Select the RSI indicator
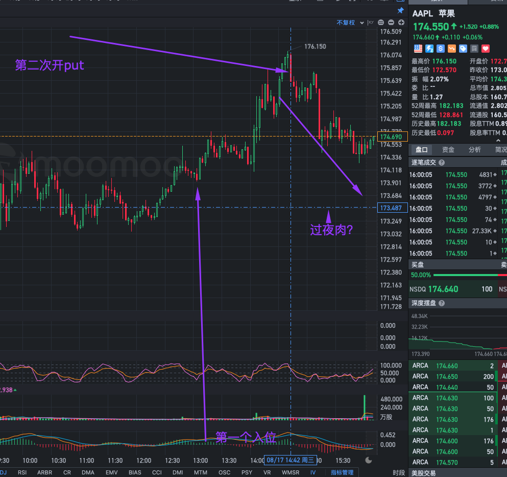 click(22, 472)
